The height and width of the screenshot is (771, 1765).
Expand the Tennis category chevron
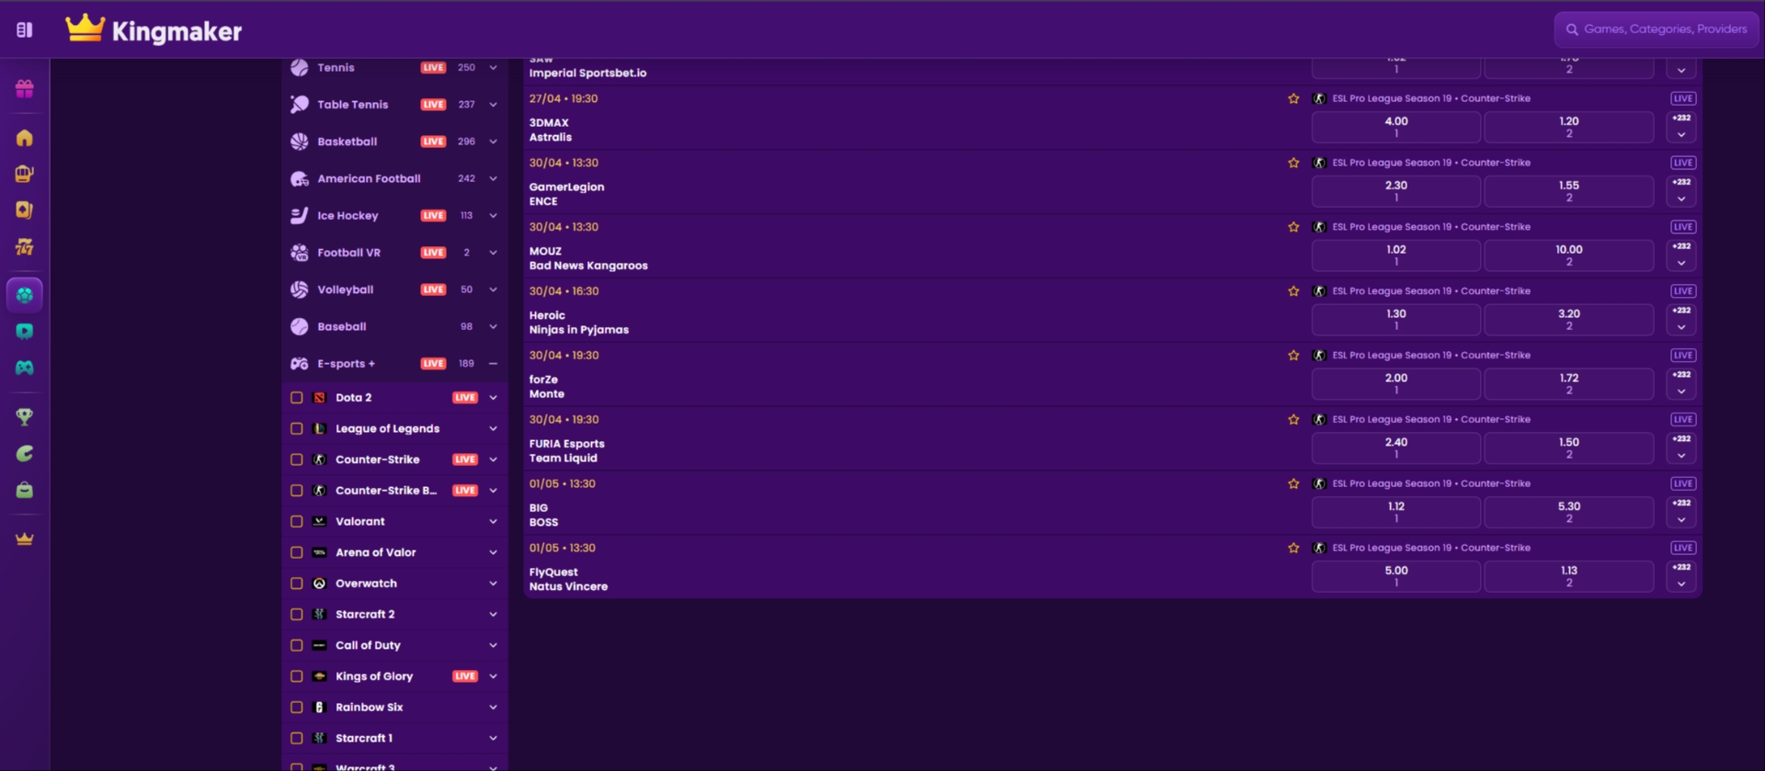click(494, 68)
